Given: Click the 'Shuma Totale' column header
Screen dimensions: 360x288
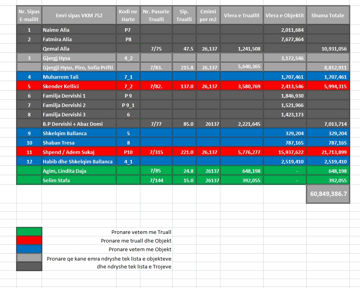Looking at the screenshot, I should coord(327,16).
